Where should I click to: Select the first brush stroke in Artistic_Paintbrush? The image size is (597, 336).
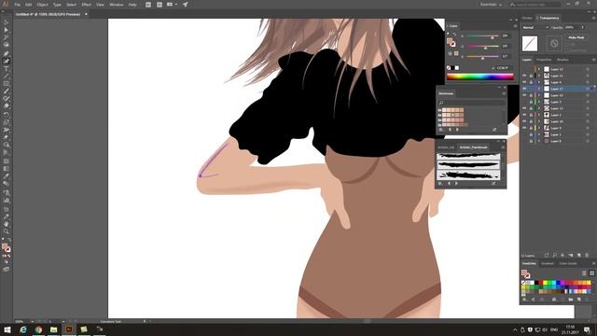click(x=468, y=156)
